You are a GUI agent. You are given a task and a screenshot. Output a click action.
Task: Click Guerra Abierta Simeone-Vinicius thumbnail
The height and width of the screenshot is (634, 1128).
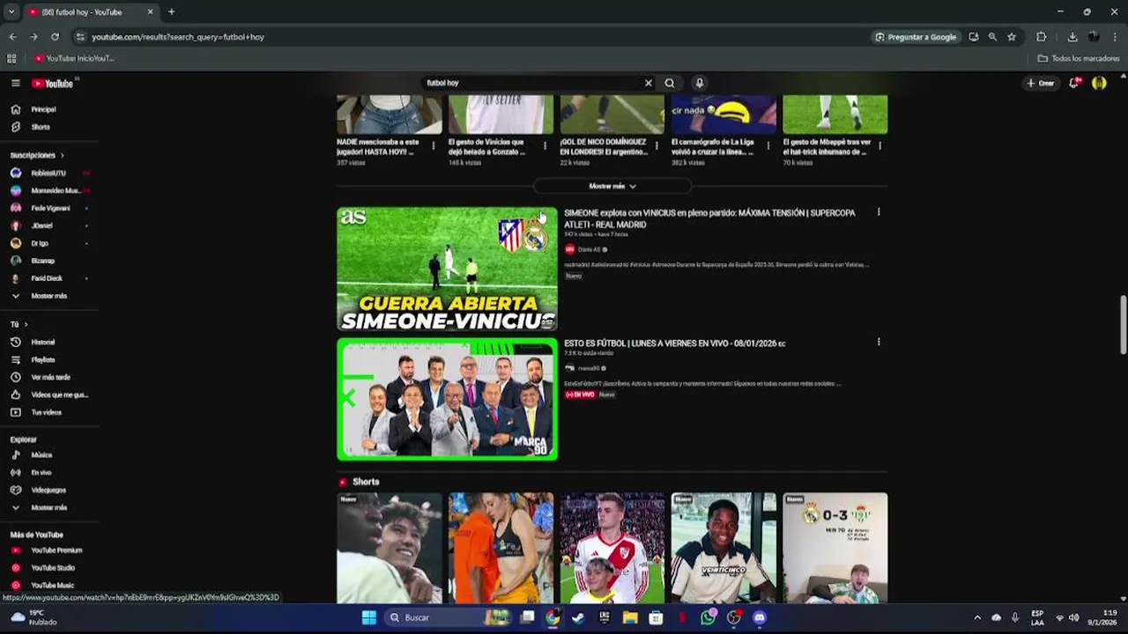[x=447, y=269]
